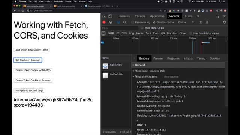Switch to the Elements panel

[x=124, y=16]
